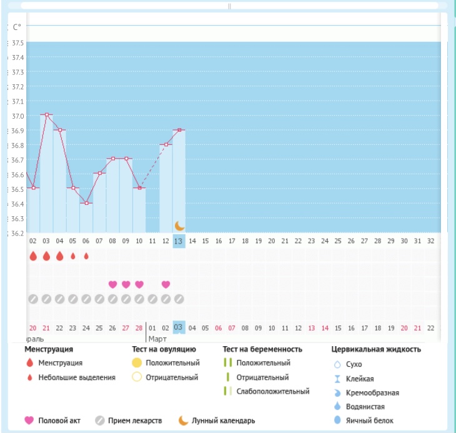Click the 36.9 temperature point on day 13
The width and height of the screenshot is (456, 433).
coord(179,130)
